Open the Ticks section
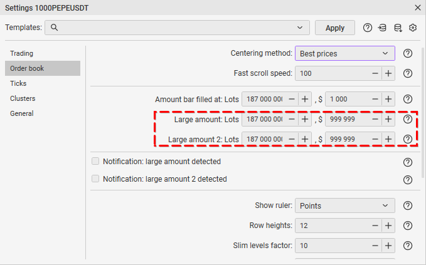Viewport: 426px width, 265px height. pos(43,83)
